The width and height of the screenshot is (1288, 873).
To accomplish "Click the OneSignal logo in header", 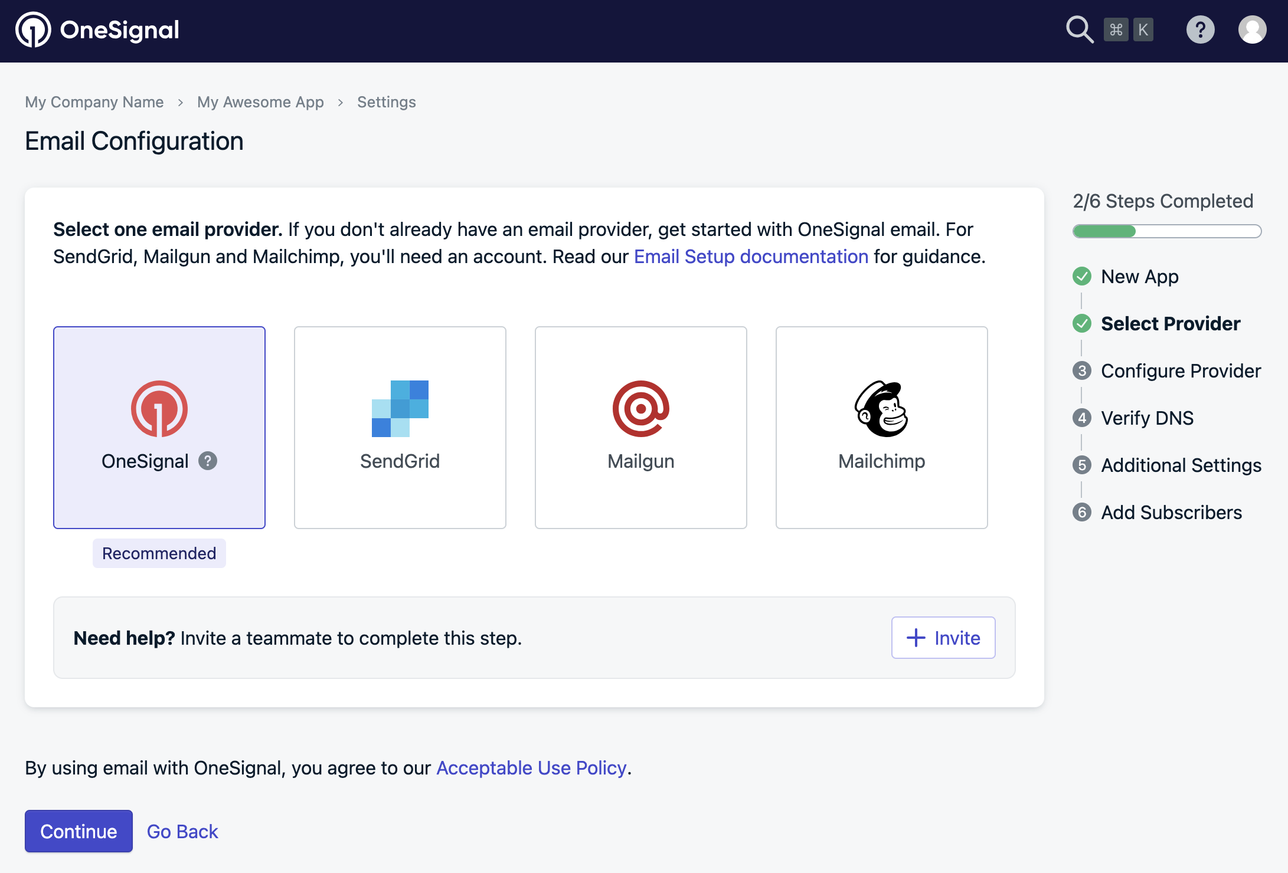I will pos(97,30).
